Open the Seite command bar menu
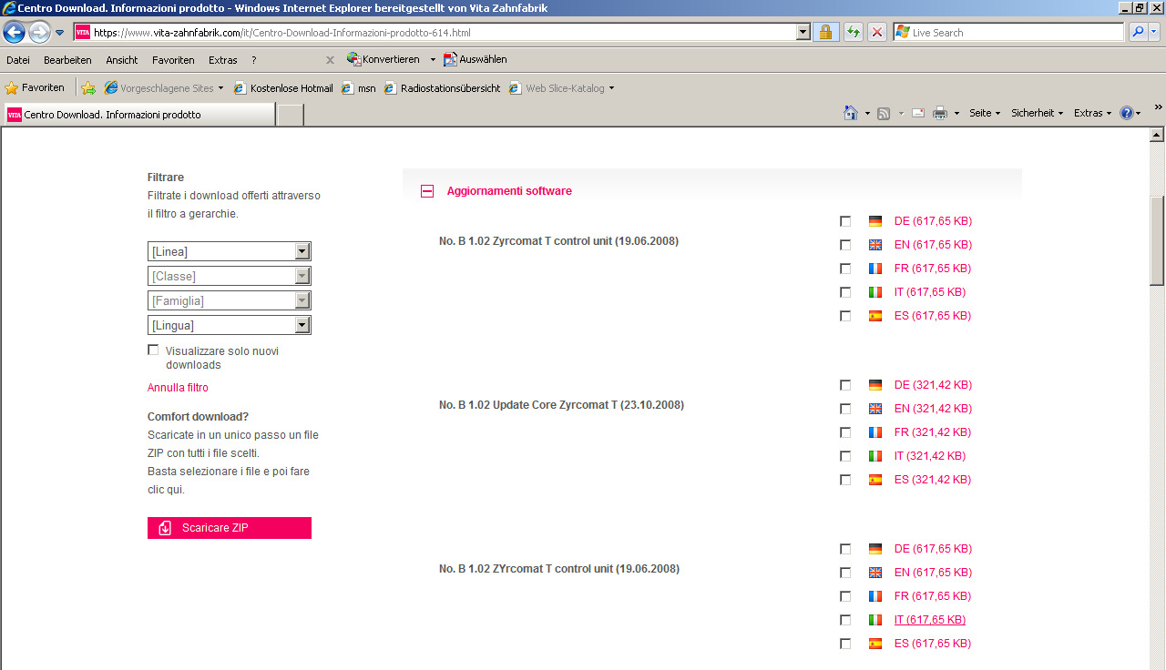Screen dimensions: 1166x670 [x=984, y=113]
